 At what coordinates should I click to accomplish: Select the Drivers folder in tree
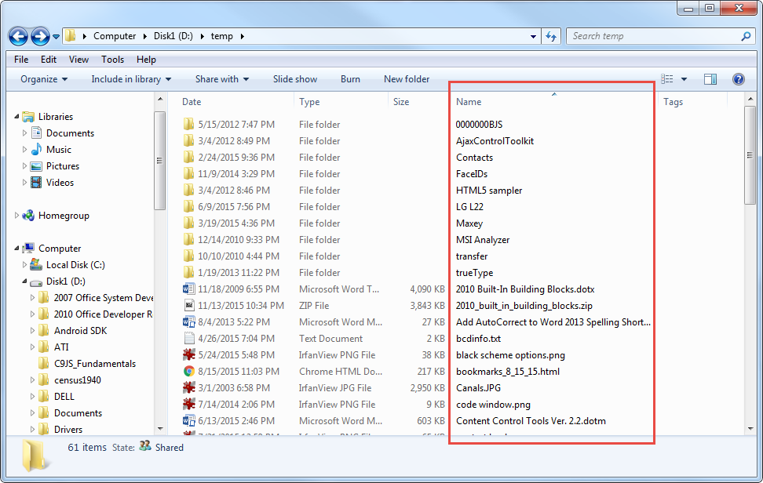tap(68, 430)
